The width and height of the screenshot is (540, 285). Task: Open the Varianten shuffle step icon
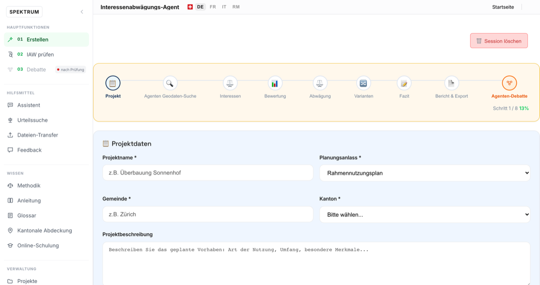coord(364,83)
